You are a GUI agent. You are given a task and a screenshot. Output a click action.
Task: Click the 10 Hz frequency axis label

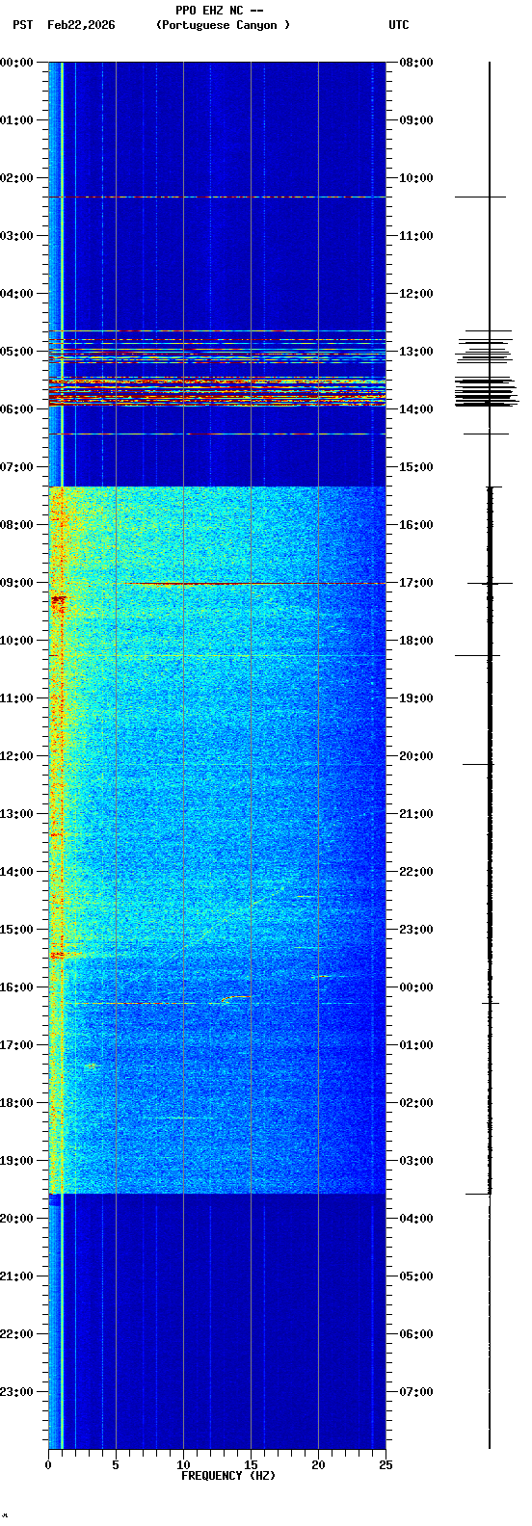[183, 1465]
